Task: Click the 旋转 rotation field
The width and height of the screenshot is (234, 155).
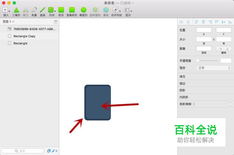Action: click(204, 48)
